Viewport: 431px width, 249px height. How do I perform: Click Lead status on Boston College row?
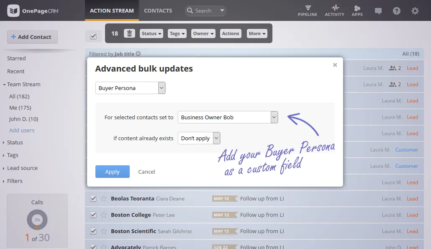(412, 215)
